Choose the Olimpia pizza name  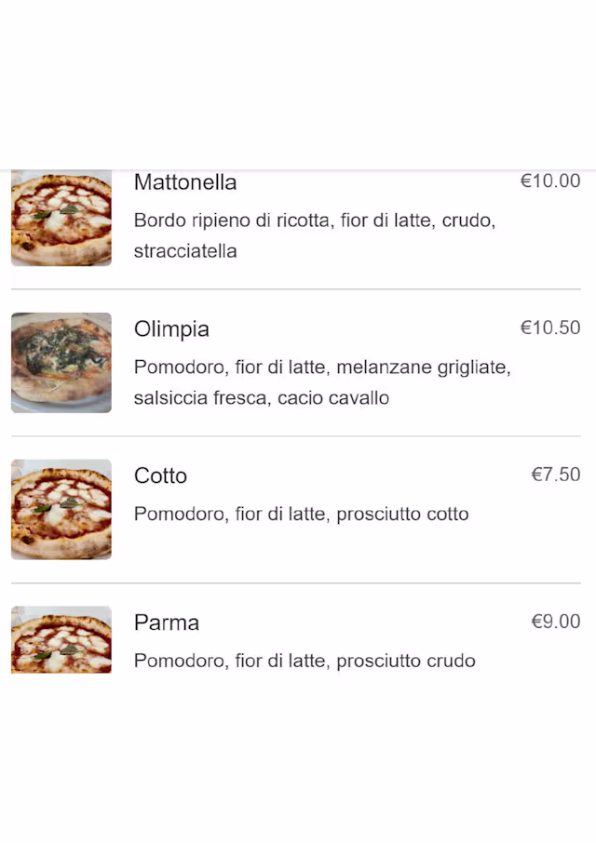[x=171, y=329]
